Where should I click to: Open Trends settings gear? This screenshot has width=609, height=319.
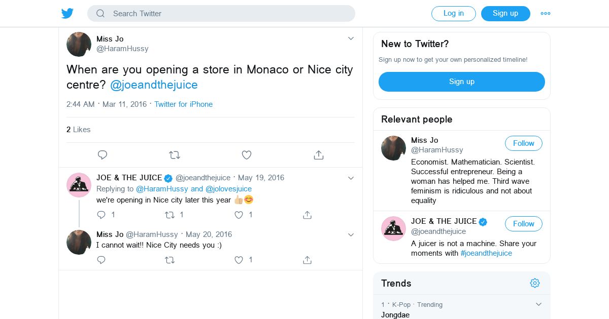535,283
